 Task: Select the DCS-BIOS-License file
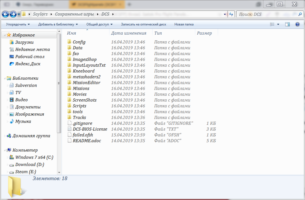pyautogui.click(x=87, y=129)
